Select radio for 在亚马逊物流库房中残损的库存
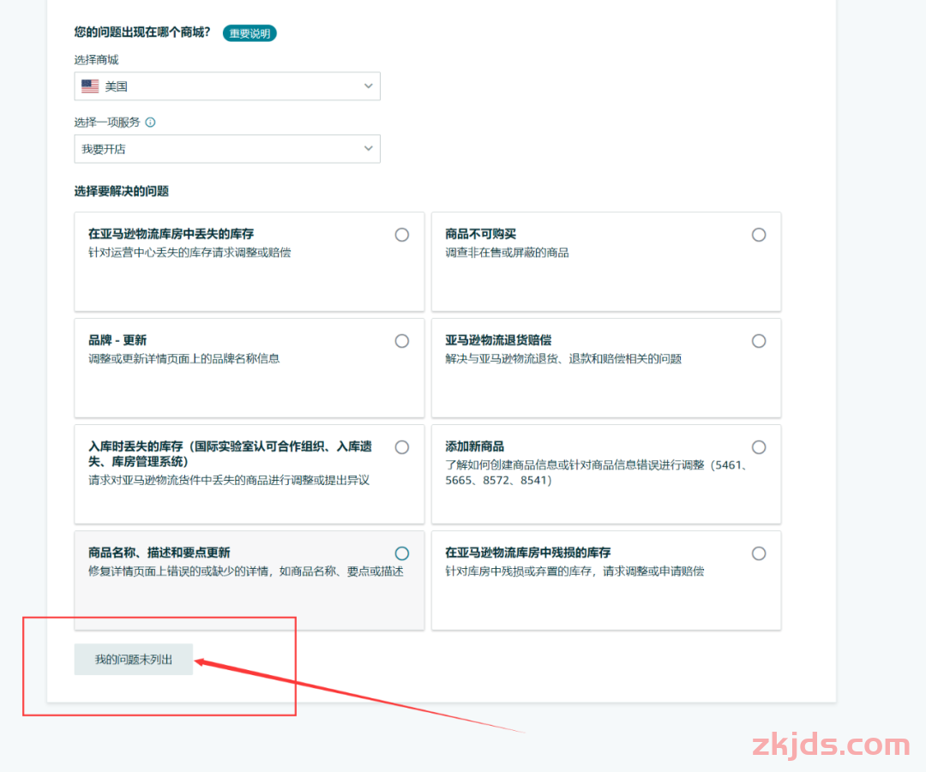This screenshot has width=926, height=772. pos(759,554)
